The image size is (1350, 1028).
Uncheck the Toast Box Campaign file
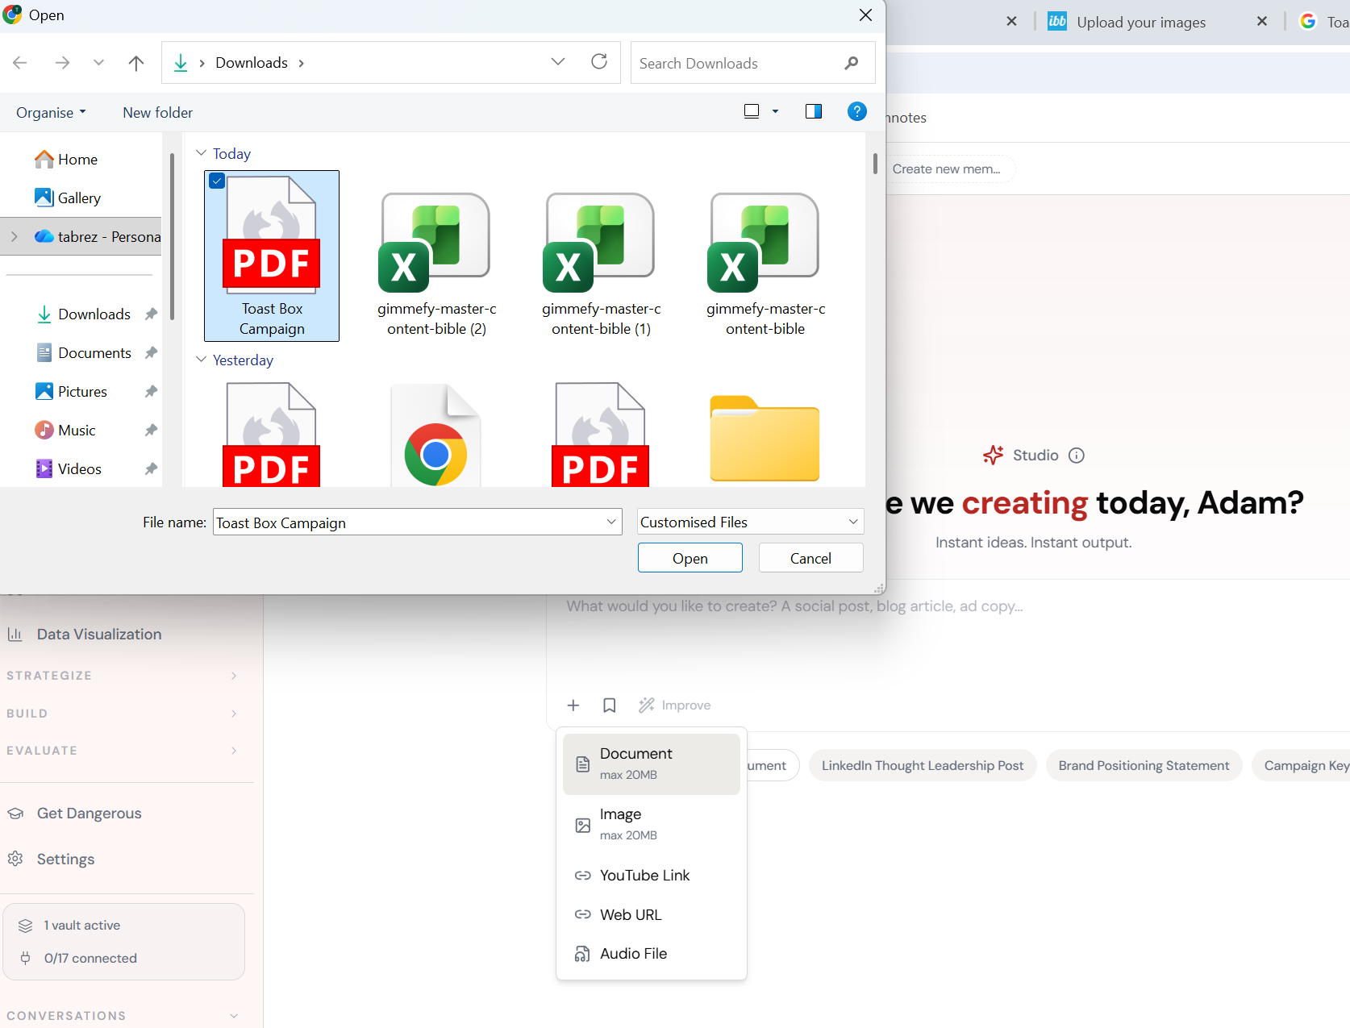coord(216,181)
